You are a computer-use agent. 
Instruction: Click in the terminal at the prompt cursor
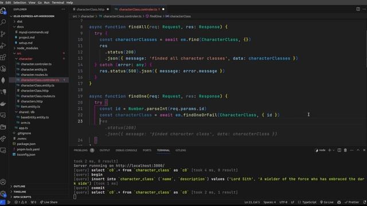coord(75,197)
